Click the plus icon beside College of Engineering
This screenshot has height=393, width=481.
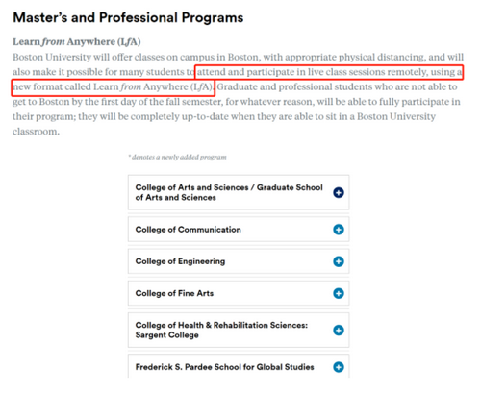tap(339, 261)
